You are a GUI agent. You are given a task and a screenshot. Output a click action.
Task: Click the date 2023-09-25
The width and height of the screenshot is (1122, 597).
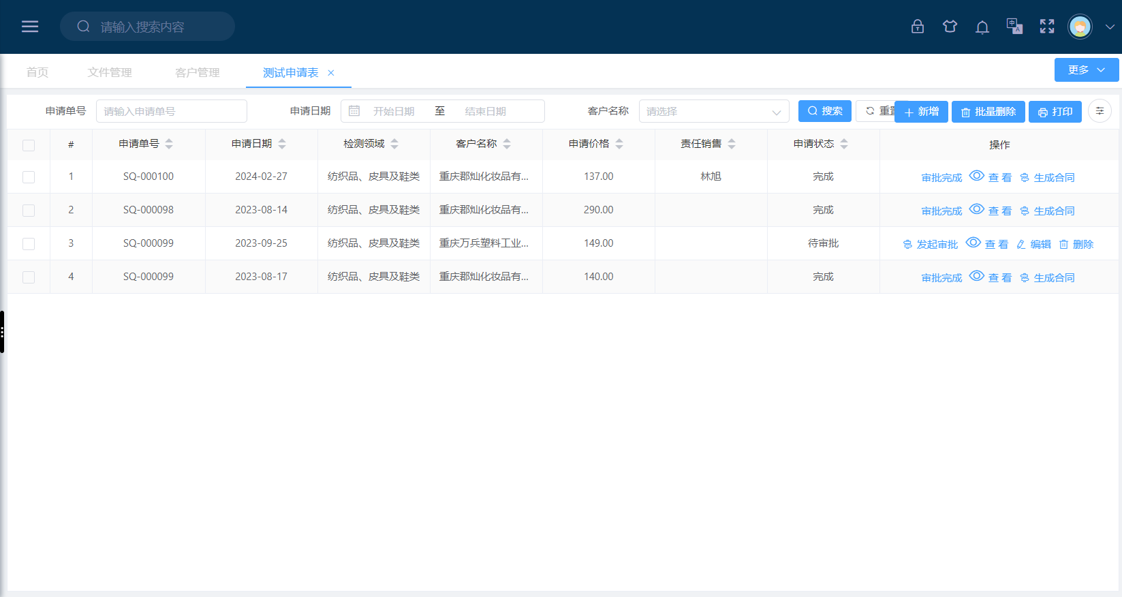point(262,243)
